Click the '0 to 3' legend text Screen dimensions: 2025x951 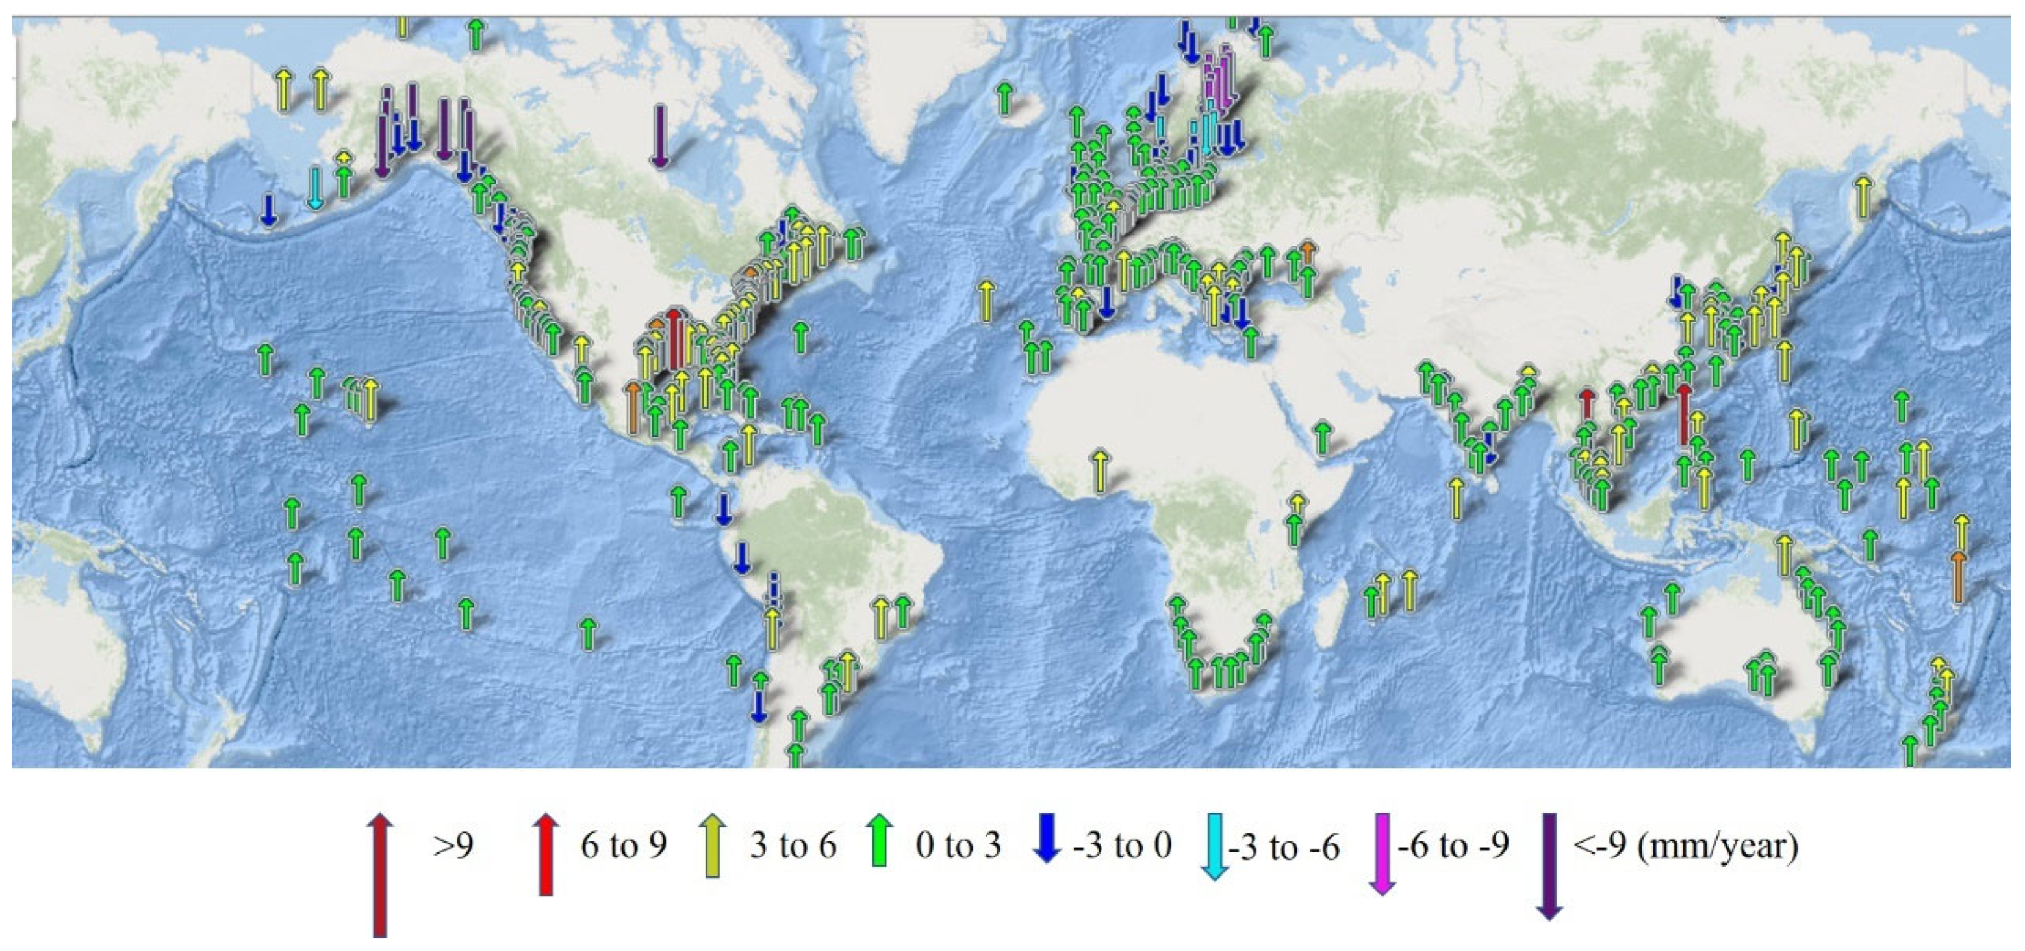point(958,846)
